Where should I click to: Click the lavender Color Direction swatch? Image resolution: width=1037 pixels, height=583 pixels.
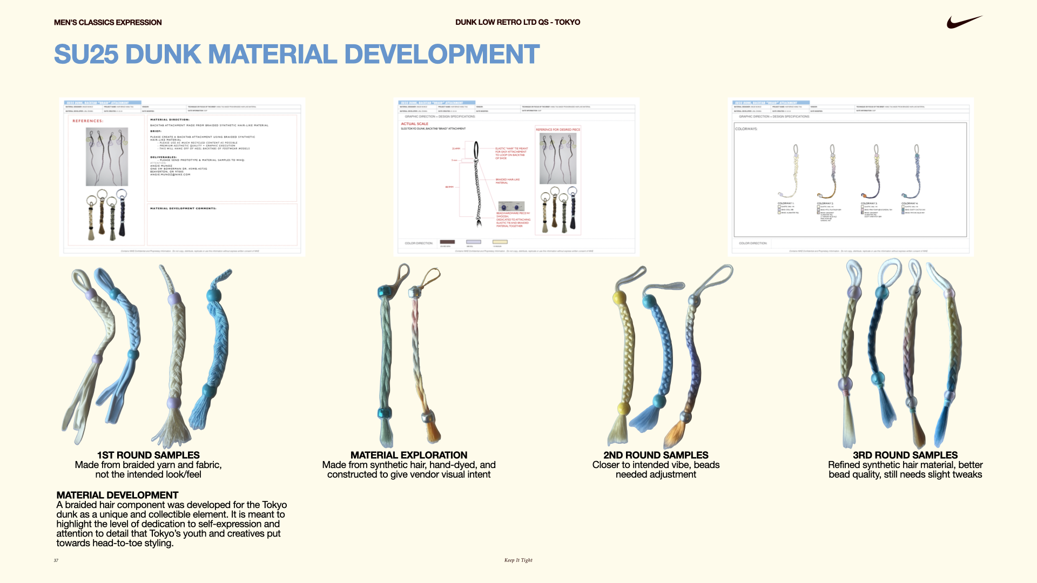coord(473,242)
